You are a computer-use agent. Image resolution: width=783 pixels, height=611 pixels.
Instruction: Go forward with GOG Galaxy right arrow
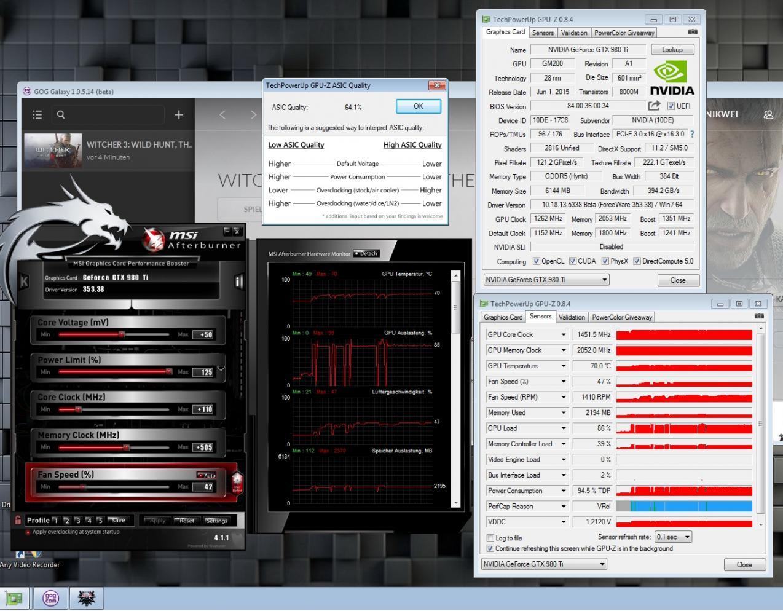tap(253, 114)
